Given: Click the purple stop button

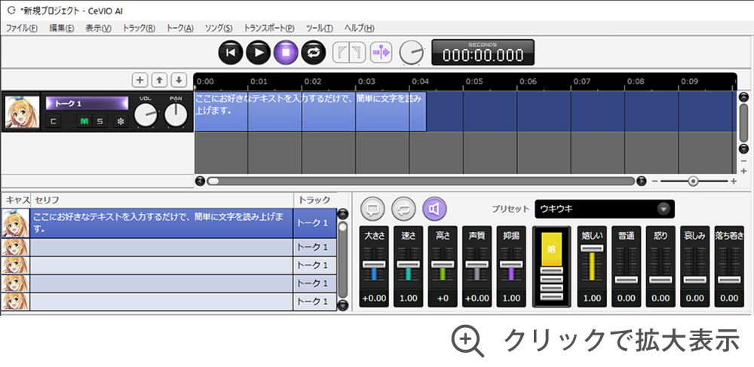Looking at the screenshot, I should (286, 52).
